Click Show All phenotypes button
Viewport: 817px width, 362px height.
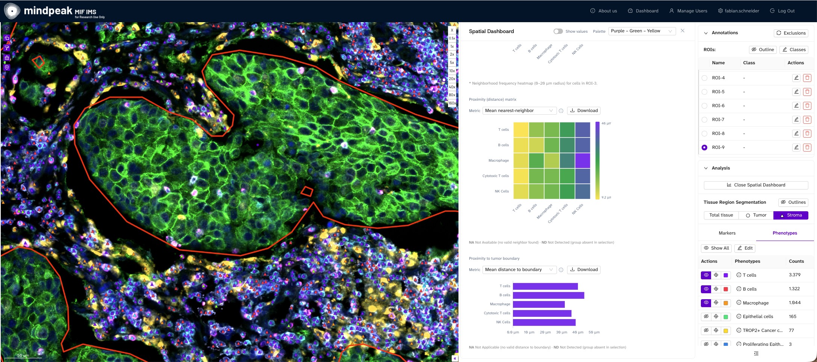[x=716, y=248]
